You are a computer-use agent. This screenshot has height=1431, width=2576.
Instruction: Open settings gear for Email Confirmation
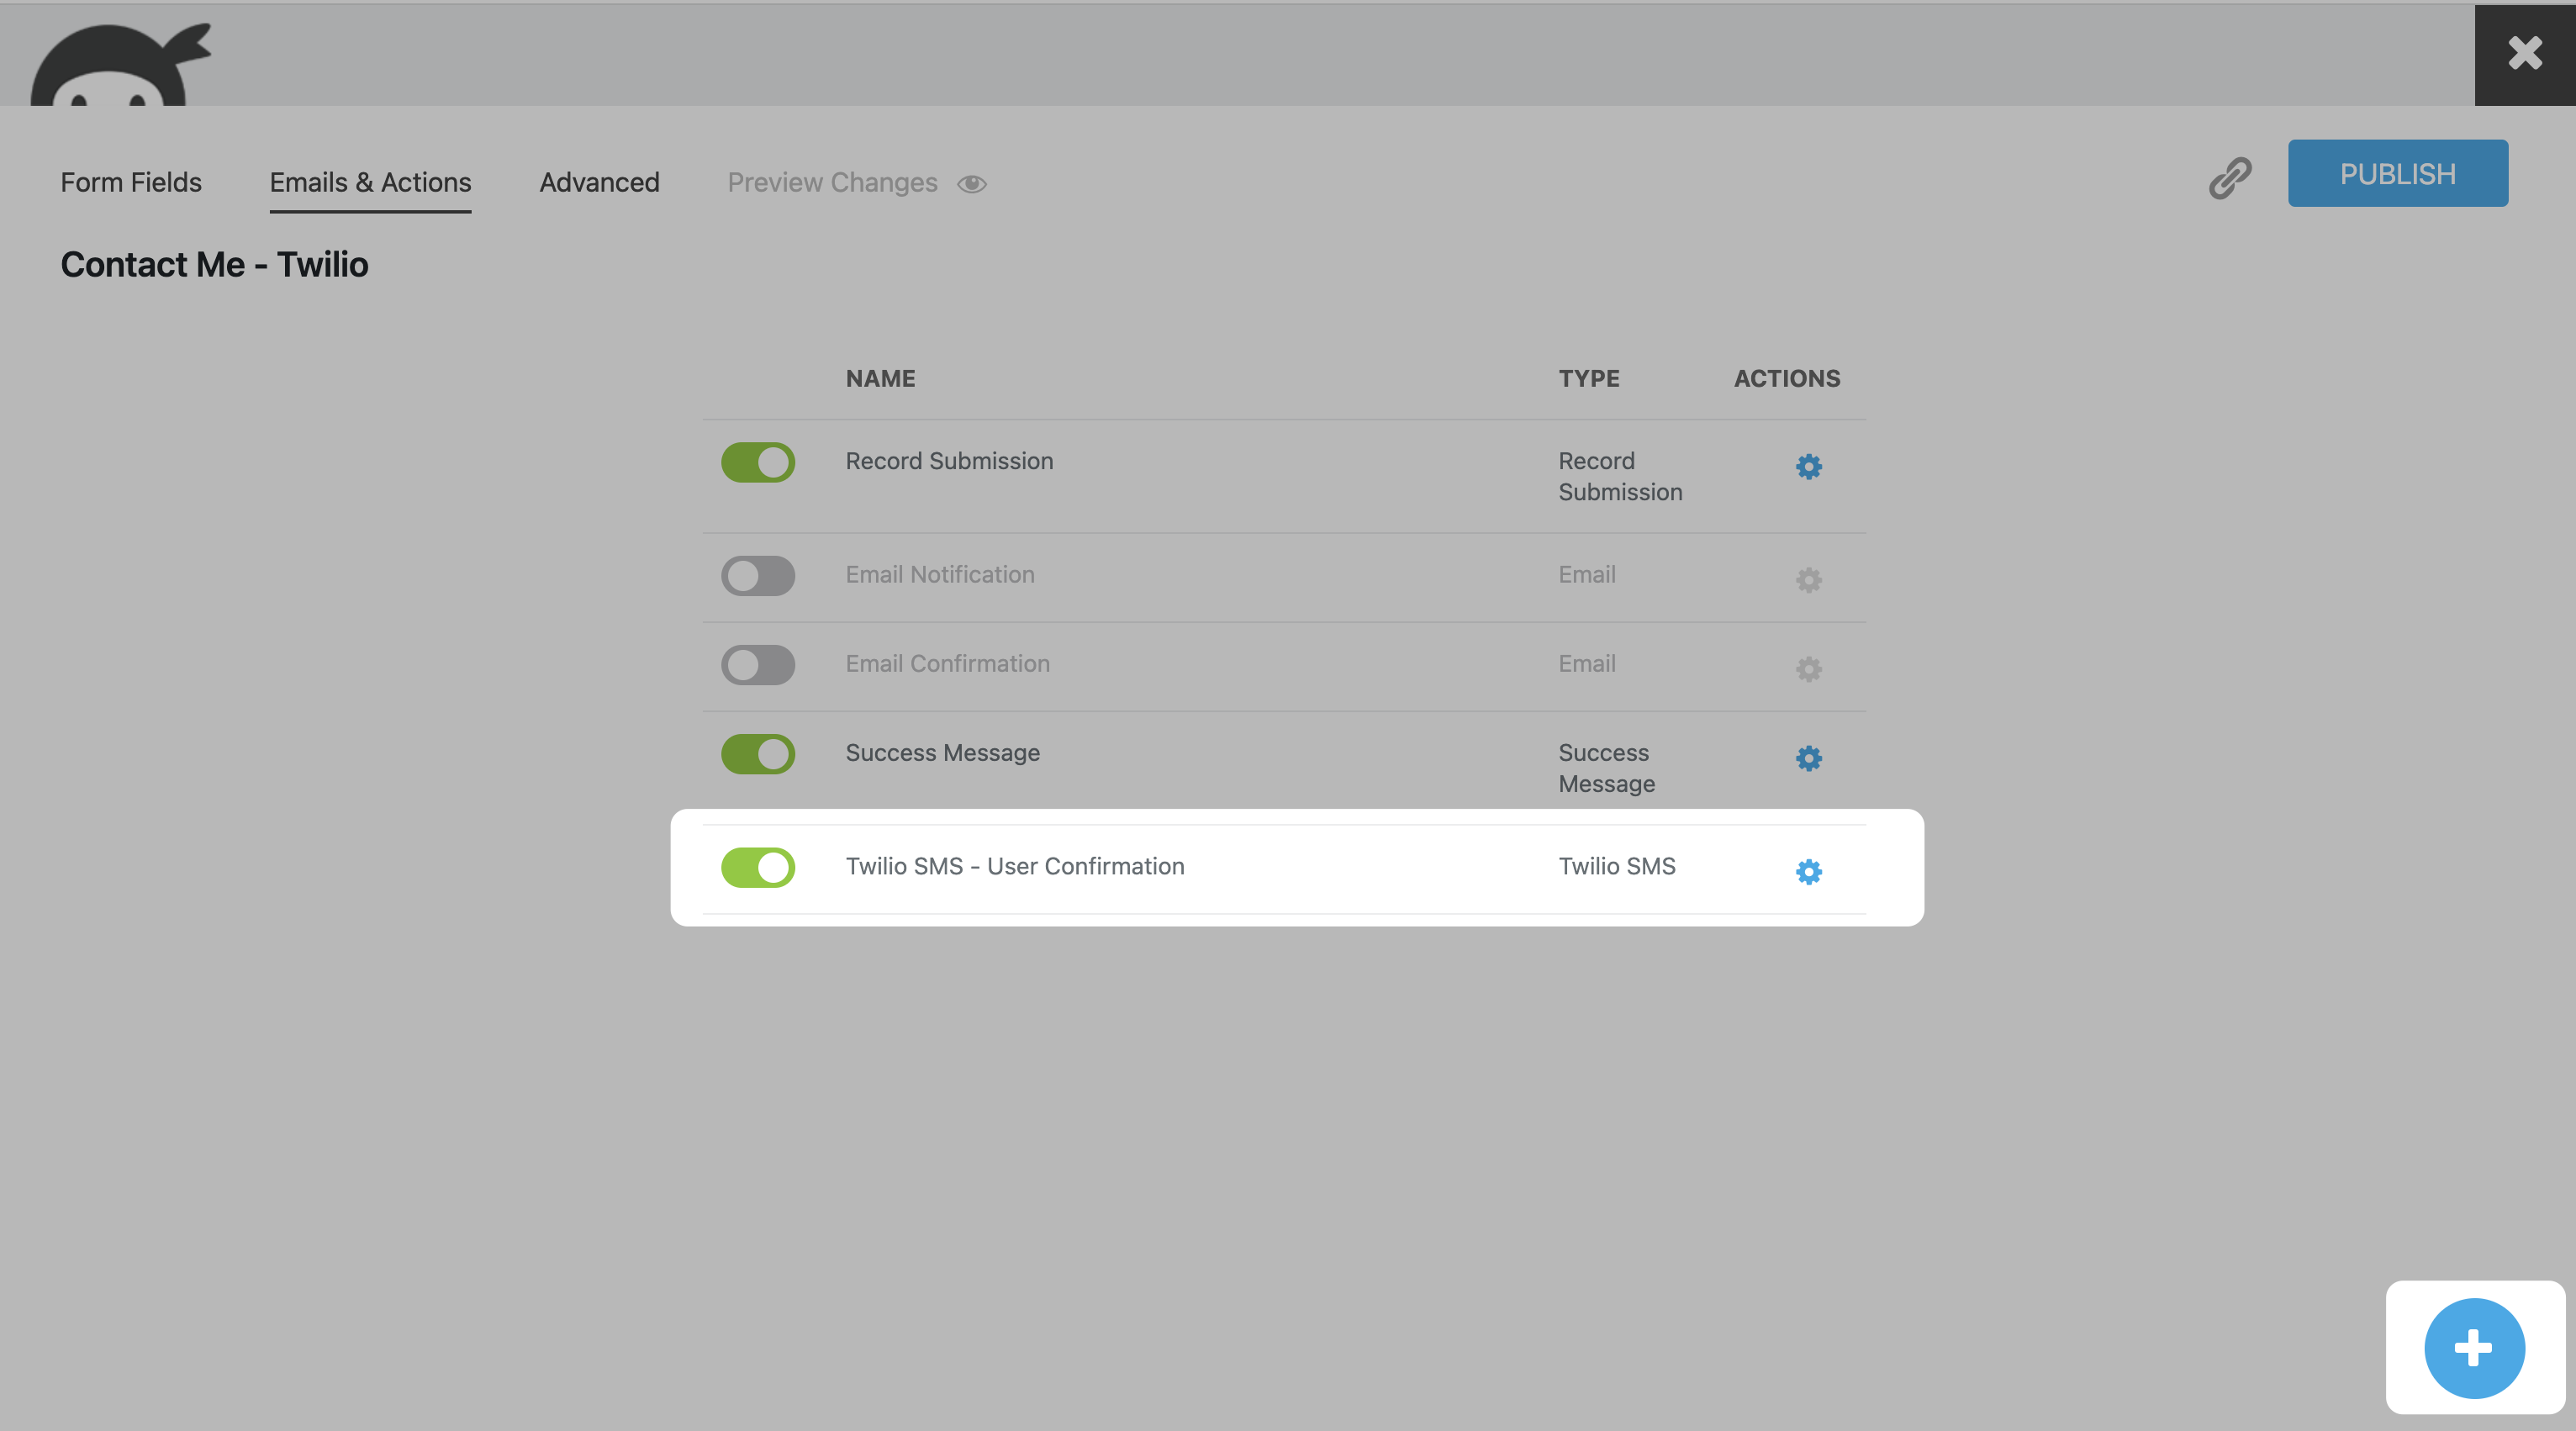(x=1808, y=668)
